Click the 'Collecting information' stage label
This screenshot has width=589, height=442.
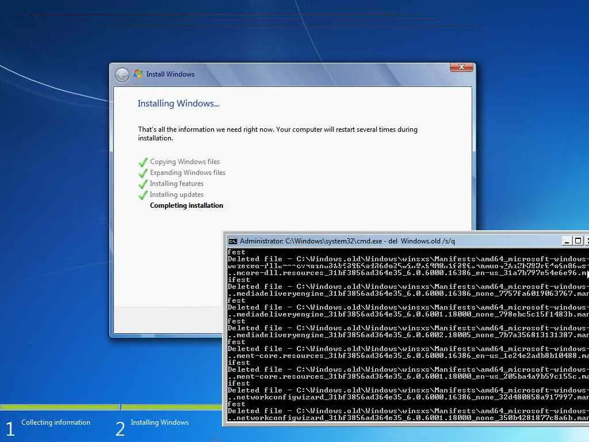(x=56, y=422)
